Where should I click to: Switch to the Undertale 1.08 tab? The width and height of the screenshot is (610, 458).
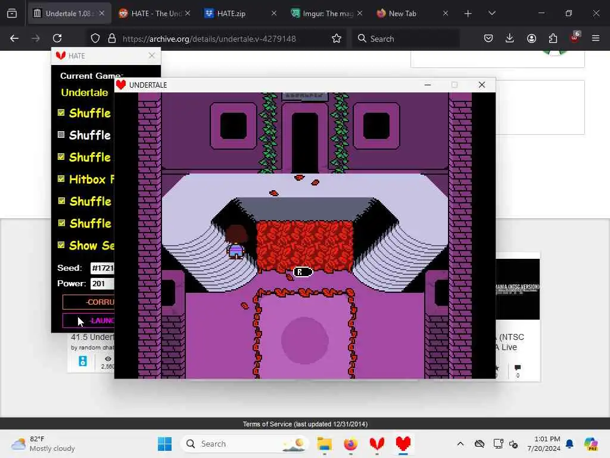(x=68, y=13)
